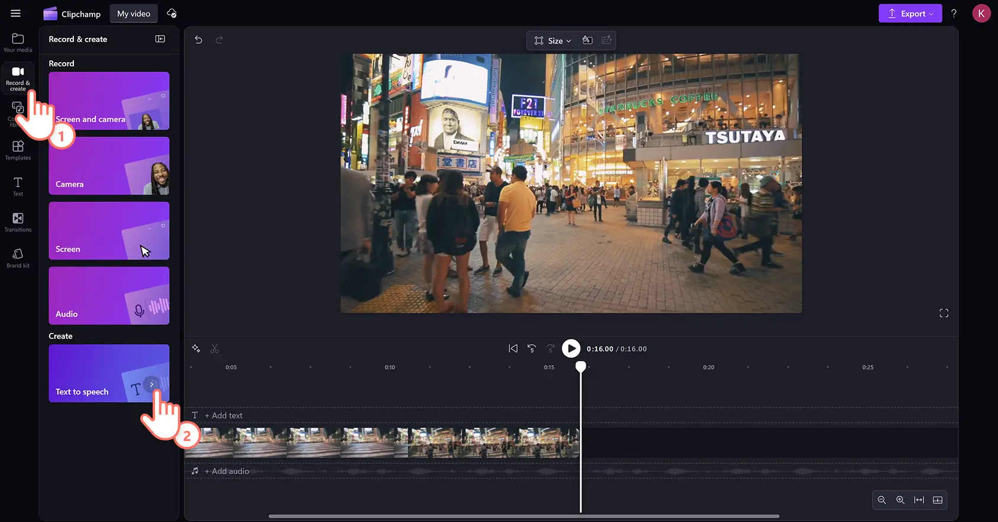Choose the Audio recording card
998x522 pixels.
(109, 296)
